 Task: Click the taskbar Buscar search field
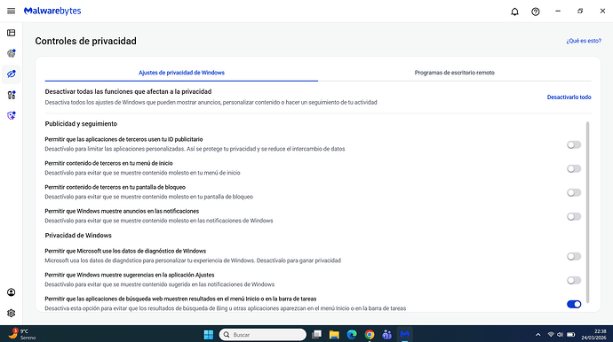263,335
